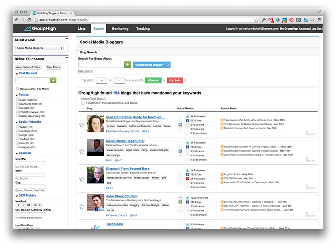The height and width of the screenshot is (247, 336).
Task: Remove the "social media blogger" keyword tag
Action: [x=168, y=65]
